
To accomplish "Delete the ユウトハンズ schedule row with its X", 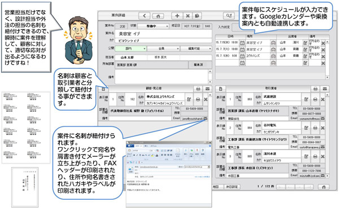I will click(x=323, y=56).
